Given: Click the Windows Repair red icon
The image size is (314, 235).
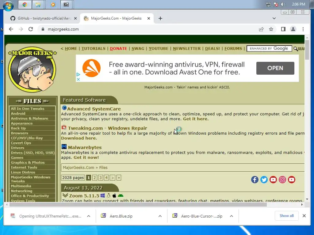Looking at the screenshot, I should [x=64, y=127].
